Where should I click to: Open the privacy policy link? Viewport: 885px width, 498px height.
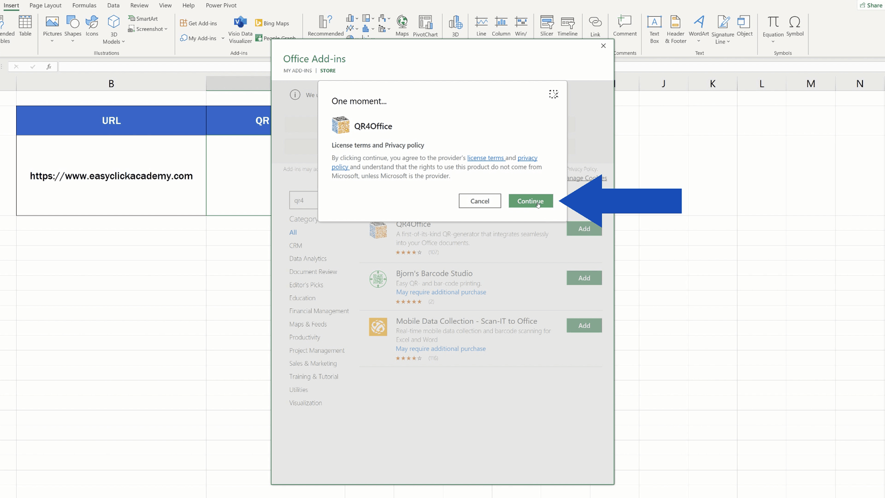tap(527, 157)
